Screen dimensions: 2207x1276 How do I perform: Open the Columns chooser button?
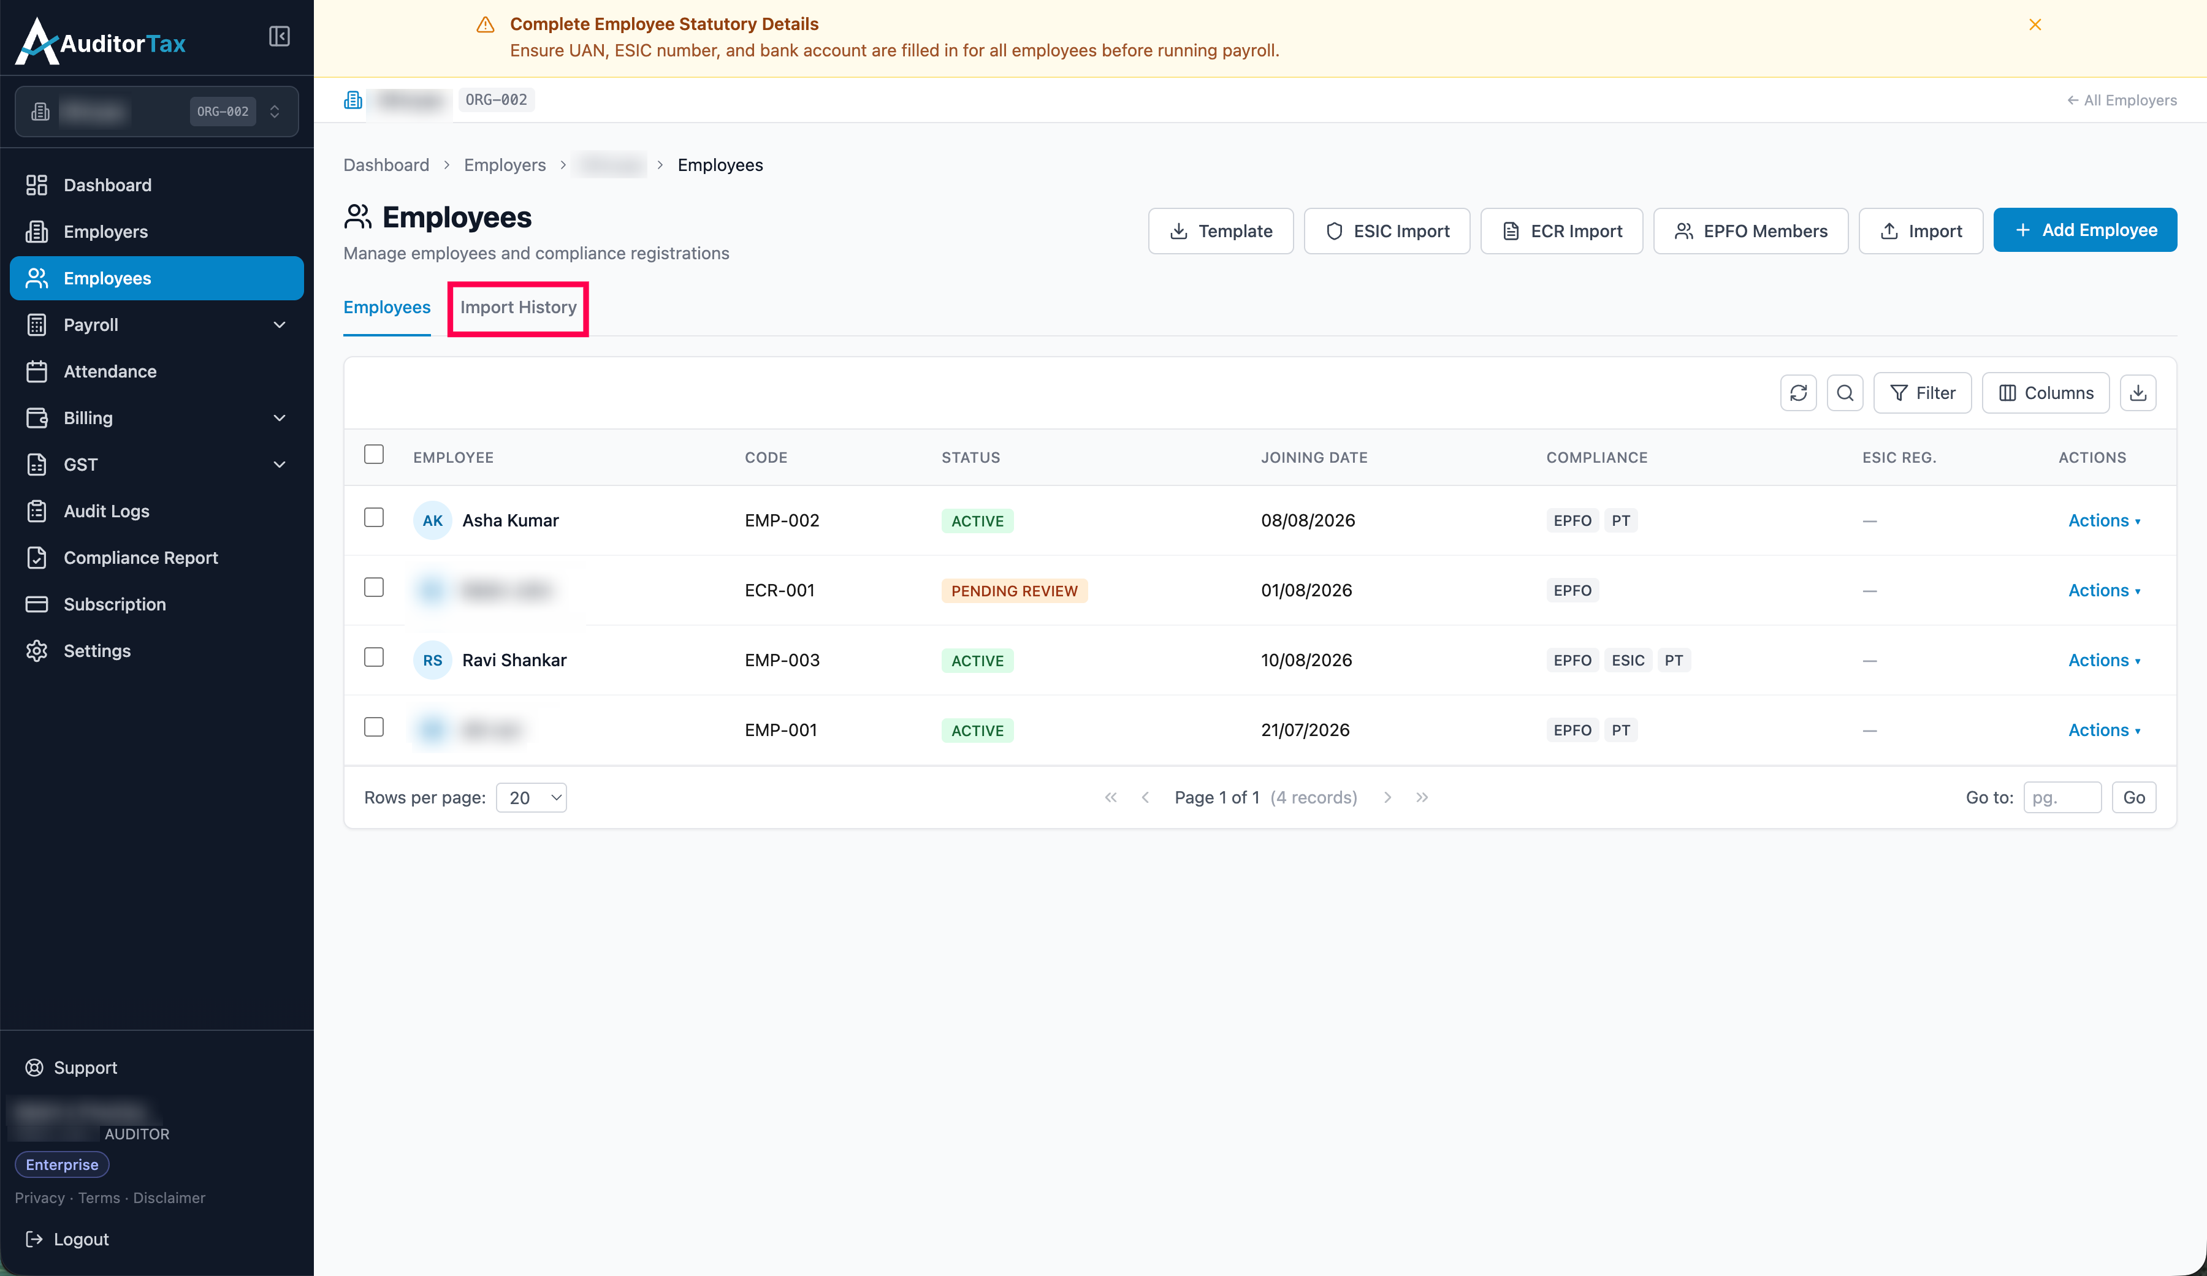pyautogui.click(x=2045, y=392)
